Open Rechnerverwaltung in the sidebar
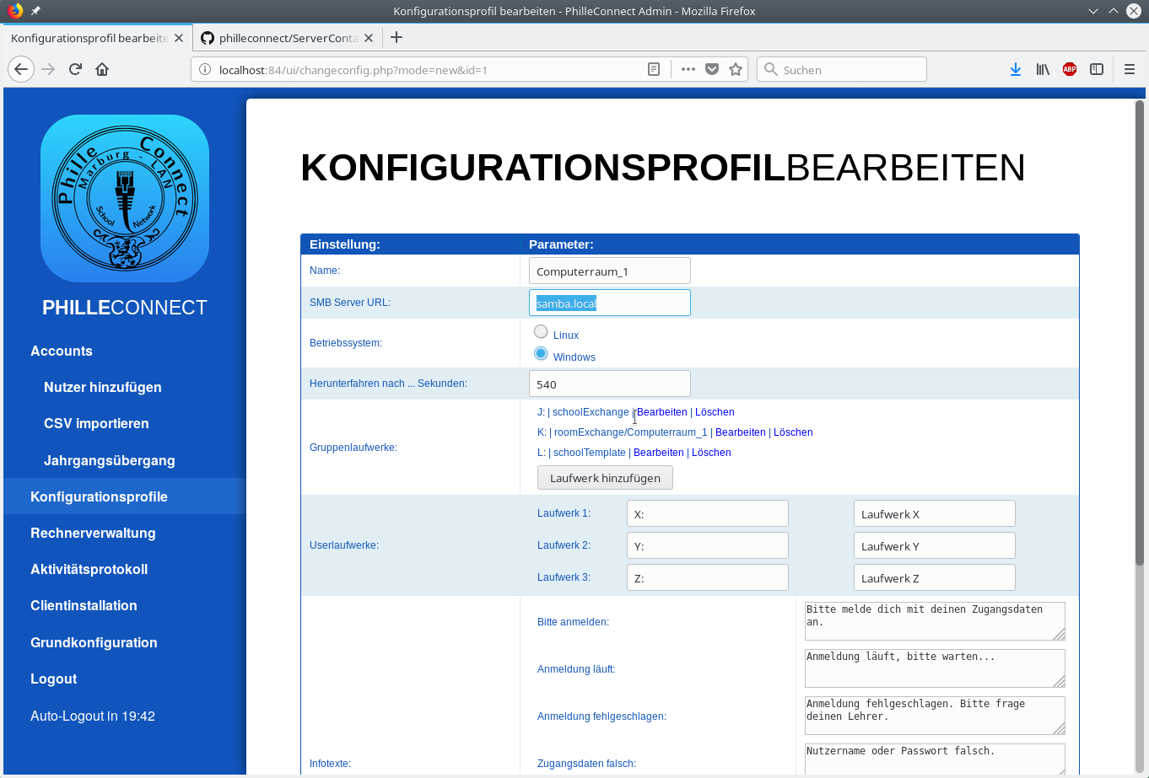The image size is (1149, 778). click(93, 533)
